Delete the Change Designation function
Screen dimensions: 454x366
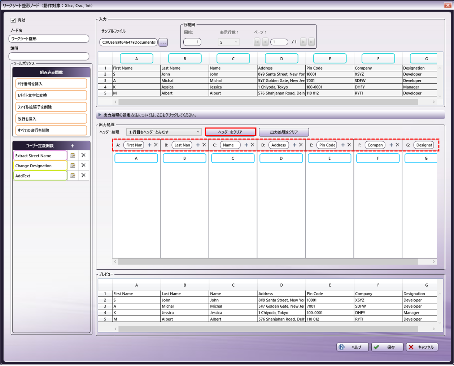tap(83, 165)
